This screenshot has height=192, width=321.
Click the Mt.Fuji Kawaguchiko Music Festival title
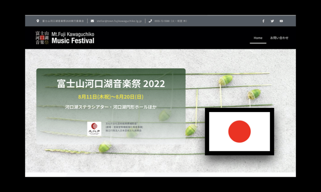[73, 38]
